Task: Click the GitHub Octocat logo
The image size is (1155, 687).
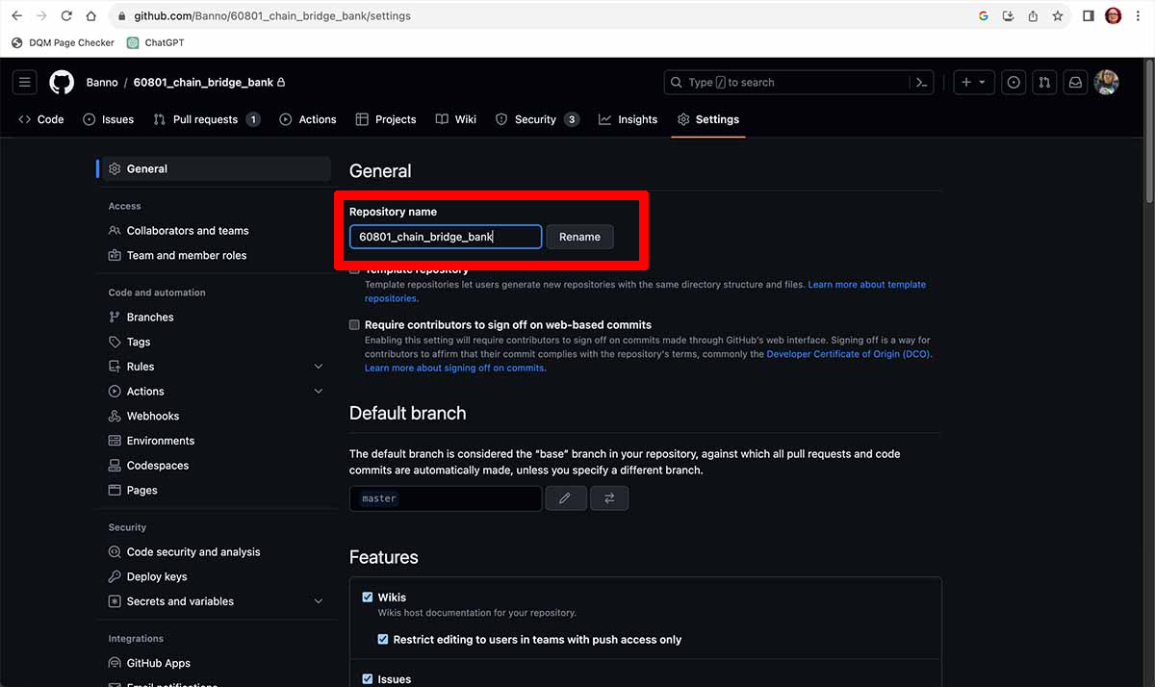Action: pyautogui.click(x=62, y=83)
